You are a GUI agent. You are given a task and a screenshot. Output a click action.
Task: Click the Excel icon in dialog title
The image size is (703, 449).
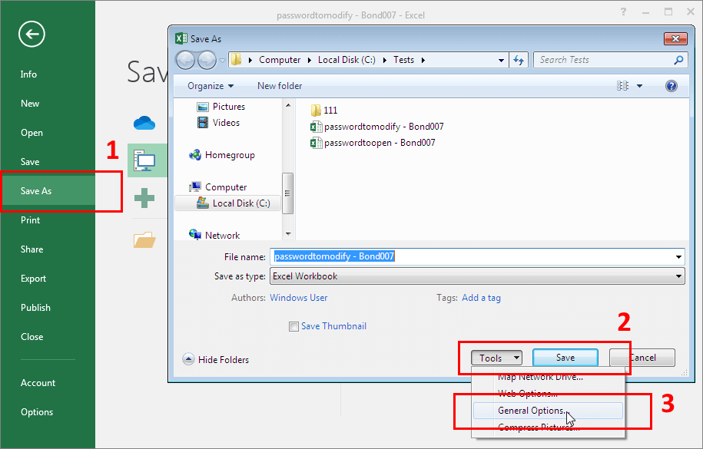(181, 38)
